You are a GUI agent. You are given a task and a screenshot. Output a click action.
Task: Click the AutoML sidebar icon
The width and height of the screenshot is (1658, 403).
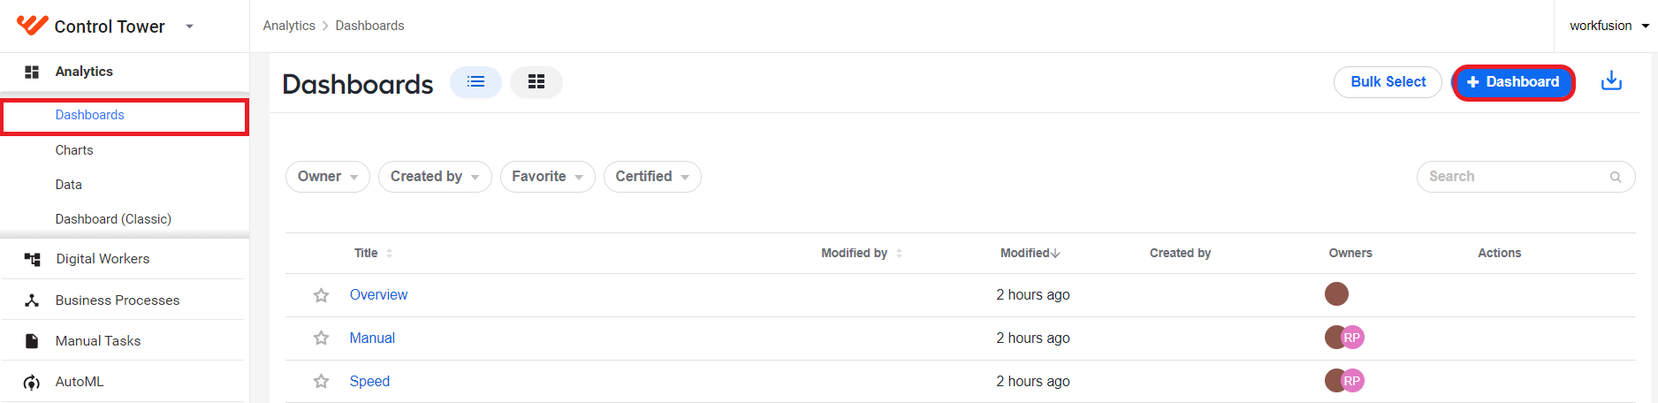pyautogui.click(x=32, y=382)
